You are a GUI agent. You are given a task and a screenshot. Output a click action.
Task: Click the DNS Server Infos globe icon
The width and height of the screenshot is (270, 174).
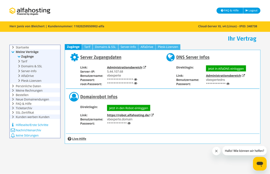pyautogui.click(x=170, y=57)
